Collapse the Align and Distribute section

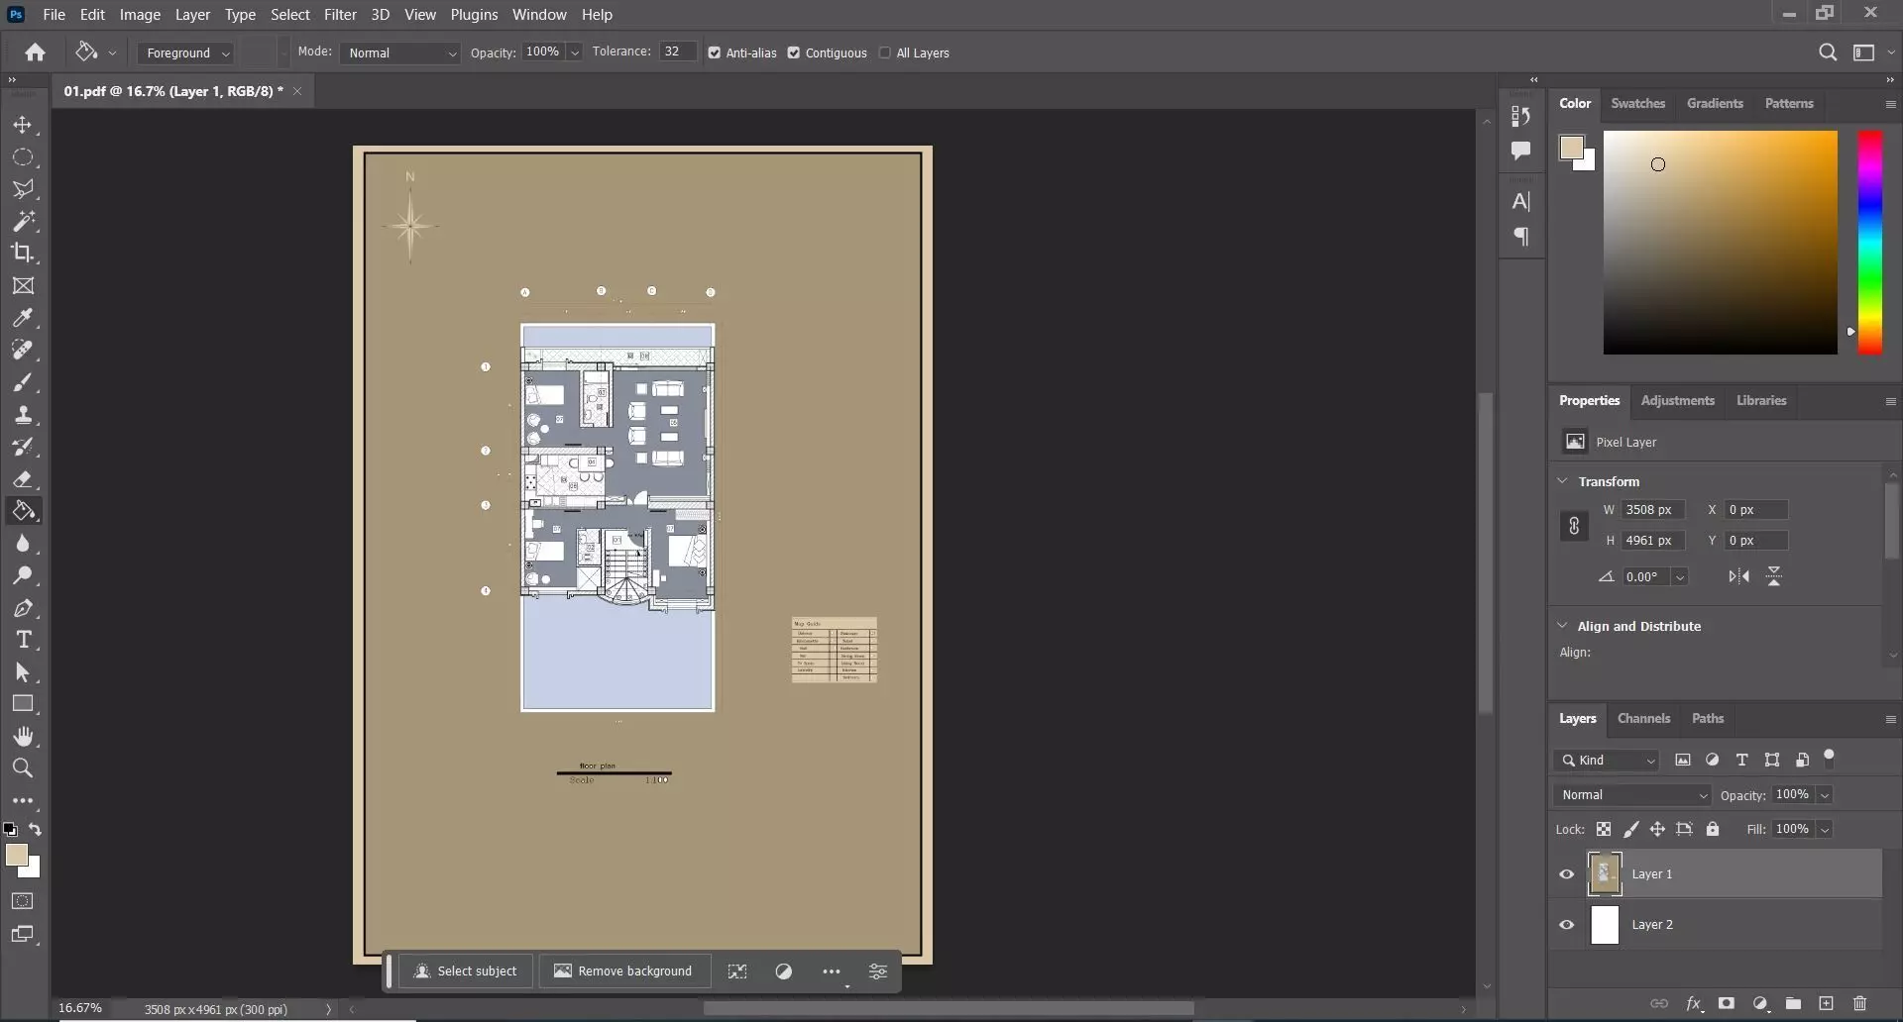(x=1562, y=626)
